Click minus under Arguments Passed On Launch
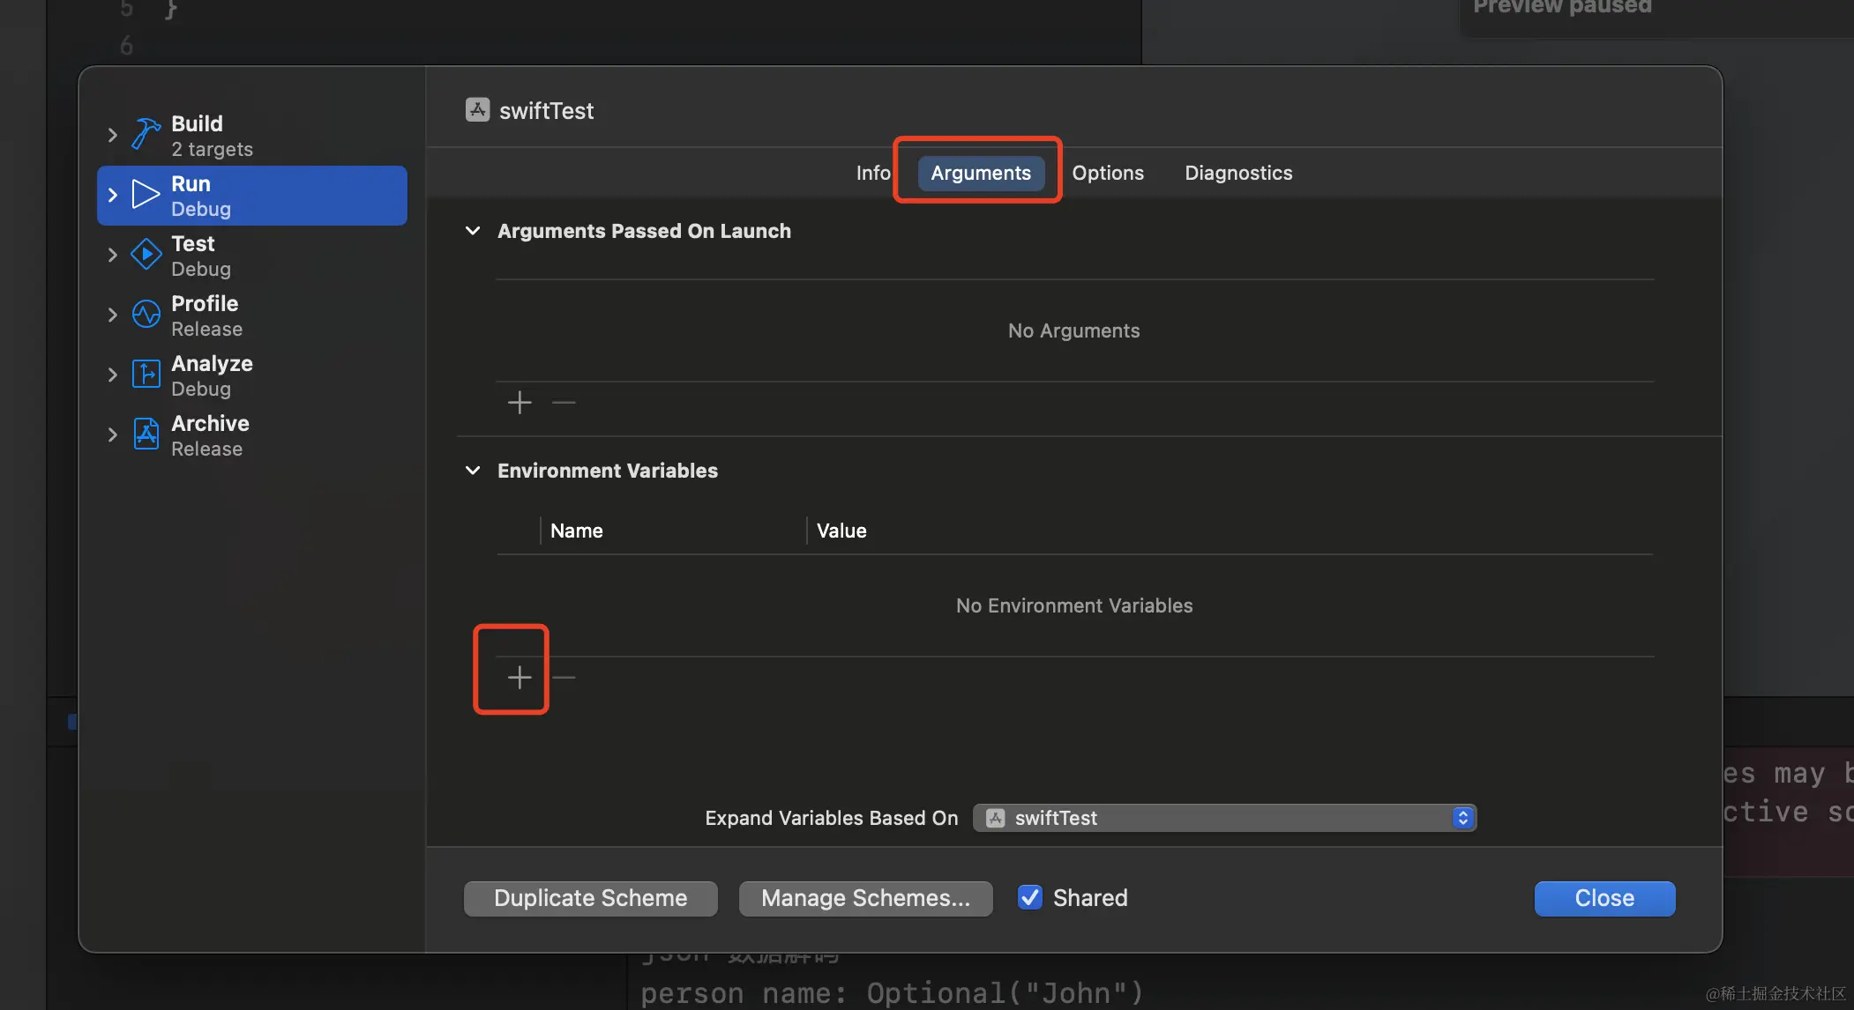Viewport: 1854px width, 1010px height. (x=564, y=403)
